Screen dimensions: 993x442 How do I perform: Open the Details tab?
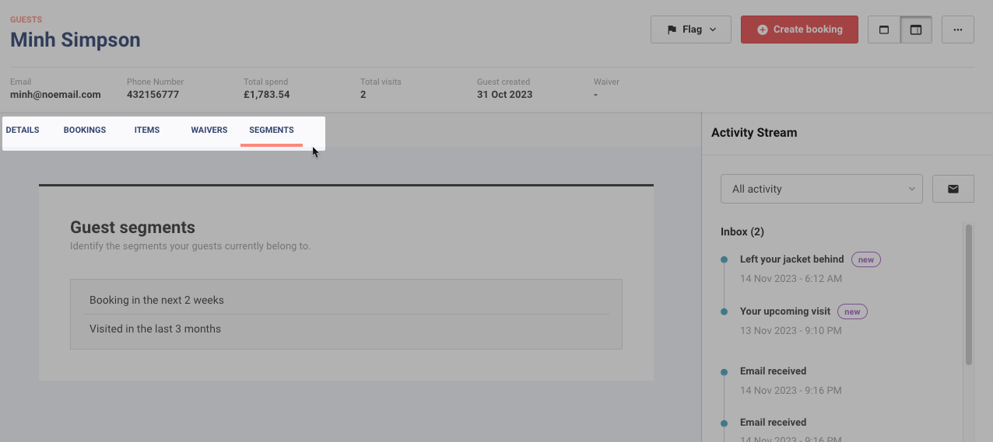pyautogui.click(x=23, y=131)
